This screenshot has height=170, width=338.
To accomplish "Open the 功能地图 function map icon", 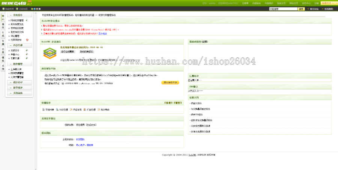I will [17, 9].
